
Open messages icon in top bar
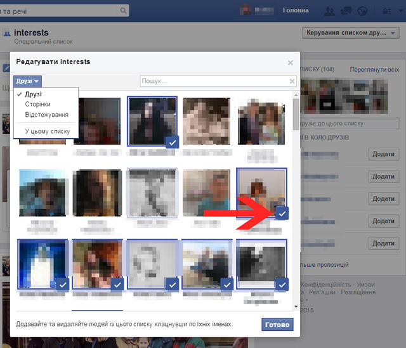(x=346, y=11)
